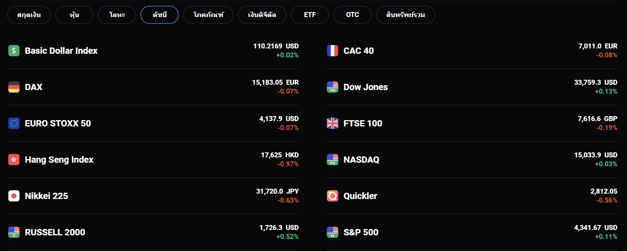
Task: Click the Hong Kong flag icon for Hang Seng
Action: click(x=14, y=160)
